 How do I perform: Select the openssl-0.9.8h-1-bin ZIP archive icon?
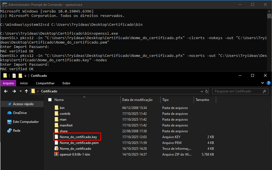[56, 154]
